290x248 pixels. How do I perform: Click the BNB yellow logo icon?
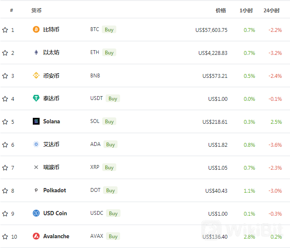36,75
